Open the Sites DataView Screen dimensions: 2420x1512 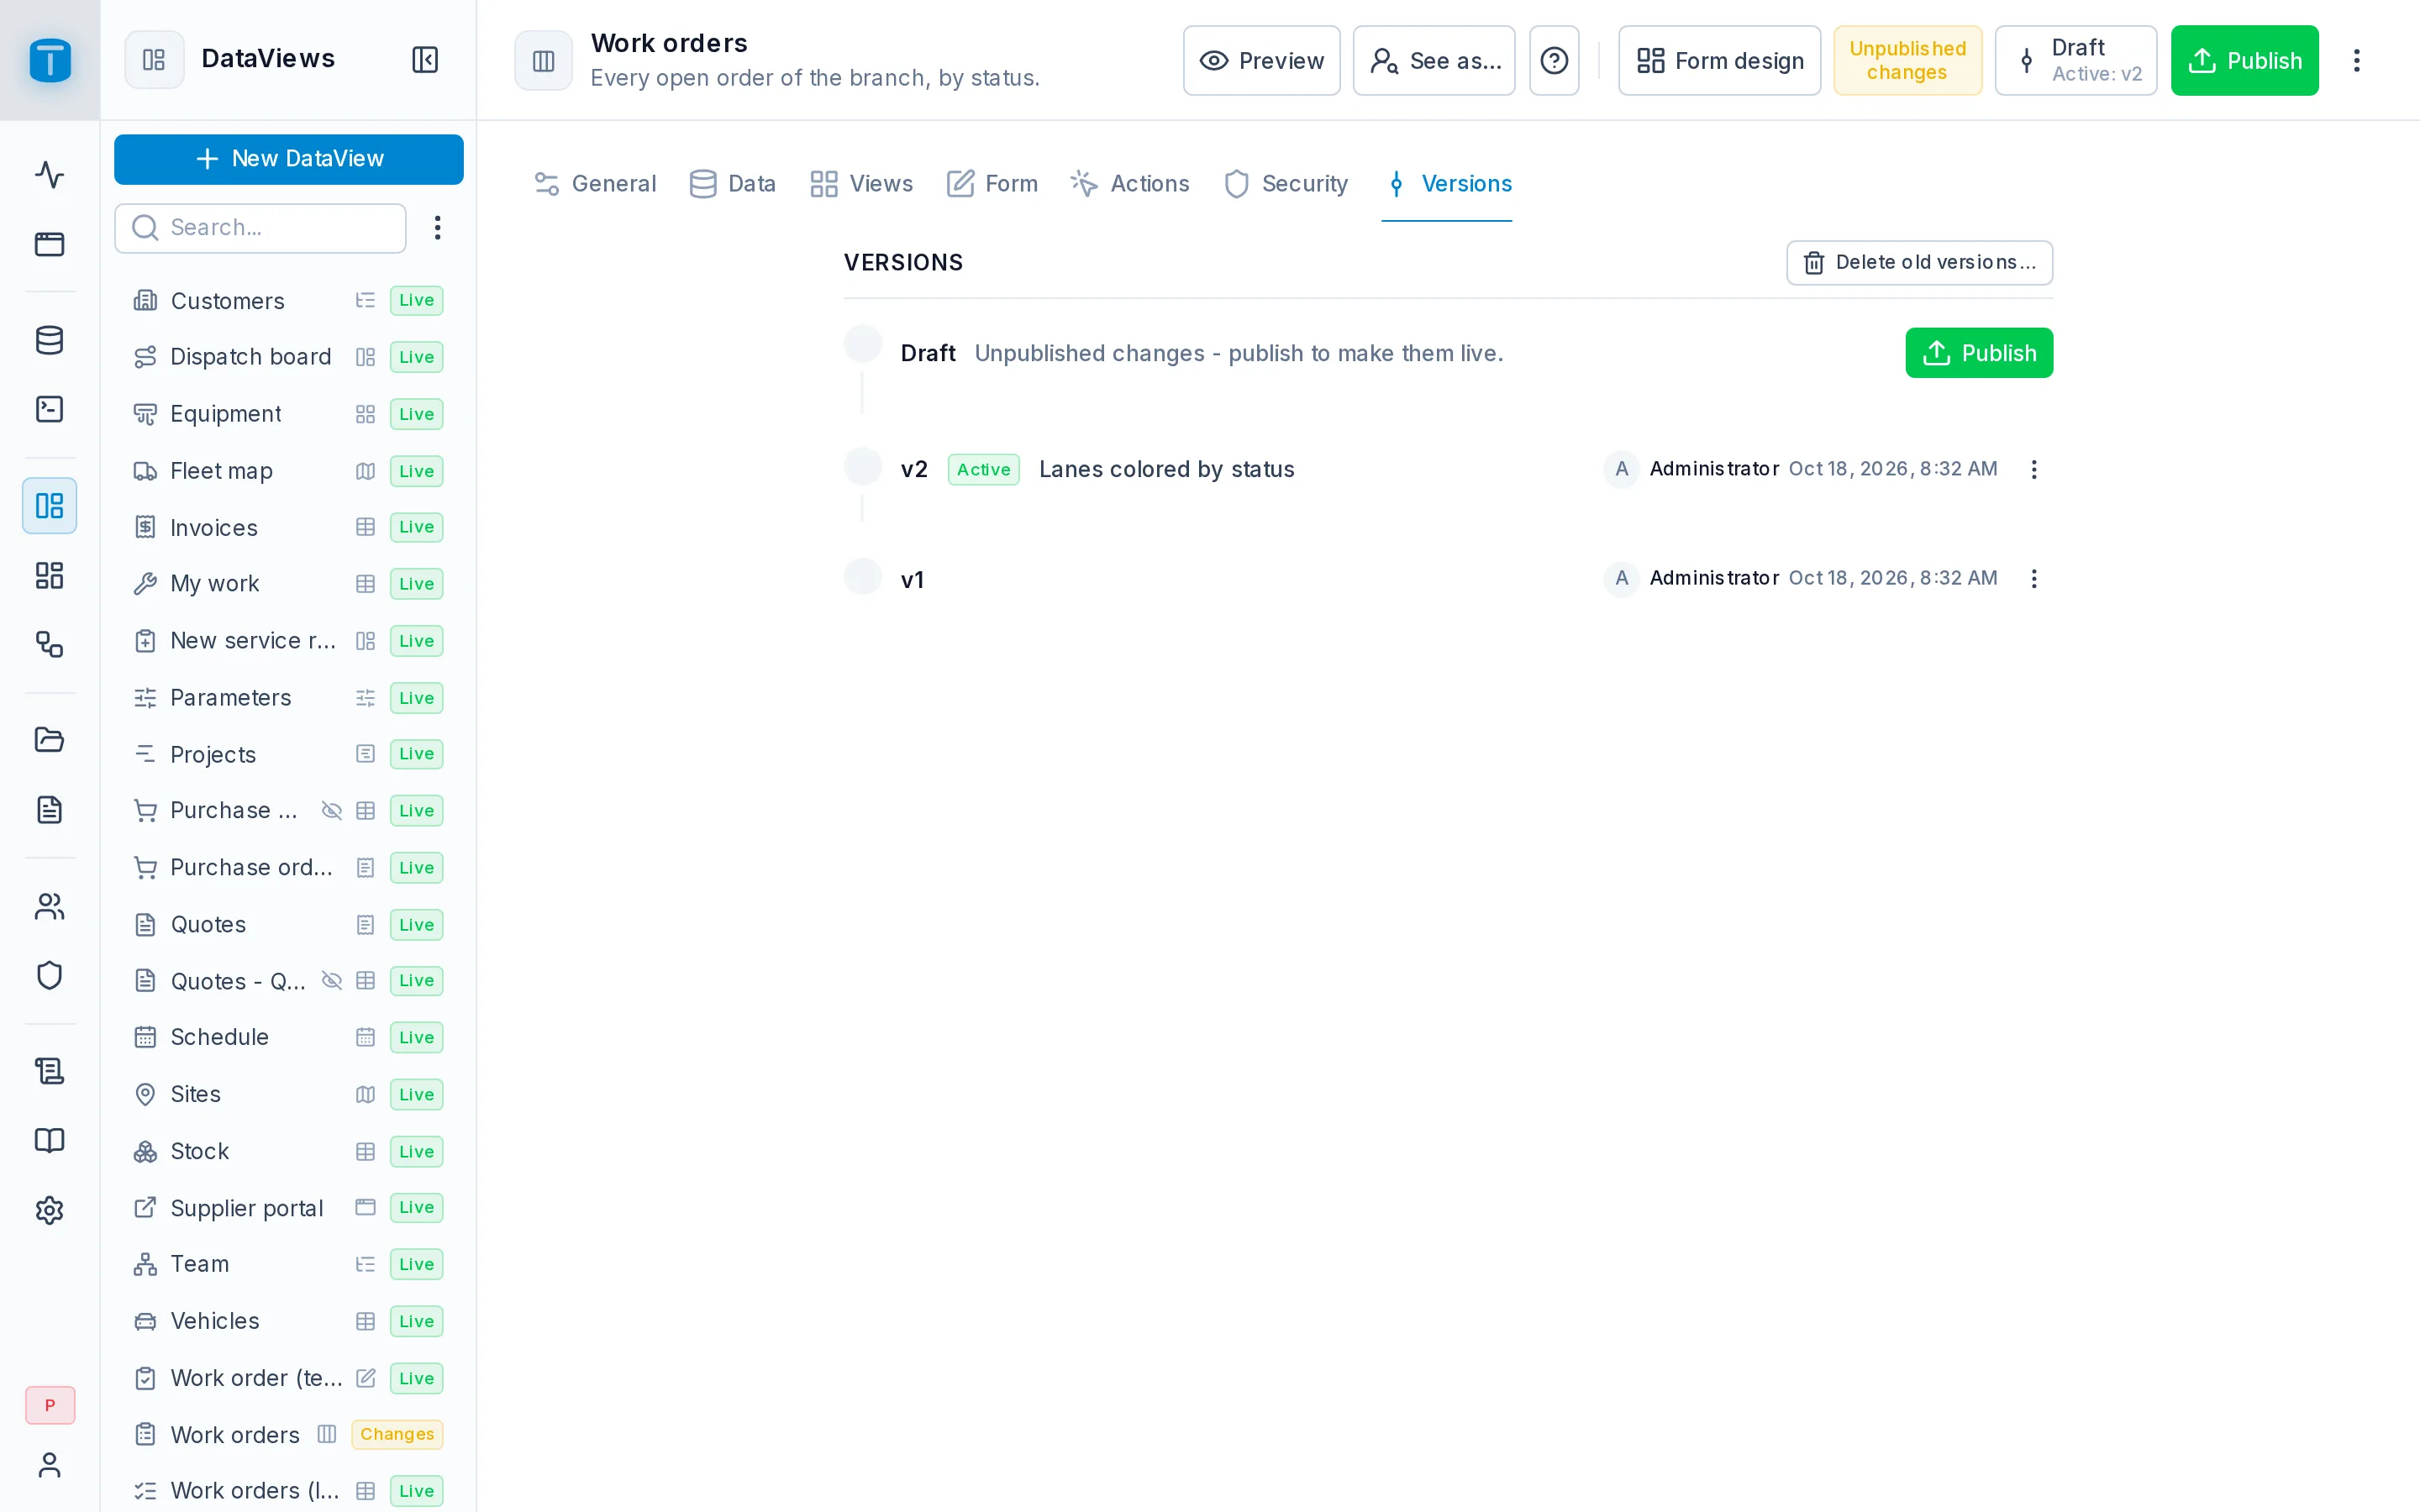pos(288,1094)
